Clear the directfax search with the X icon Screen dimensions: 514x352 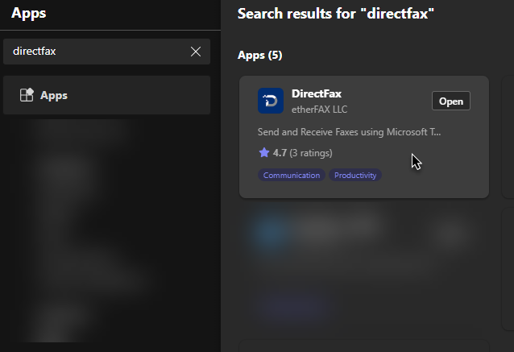tap(196, 52)
